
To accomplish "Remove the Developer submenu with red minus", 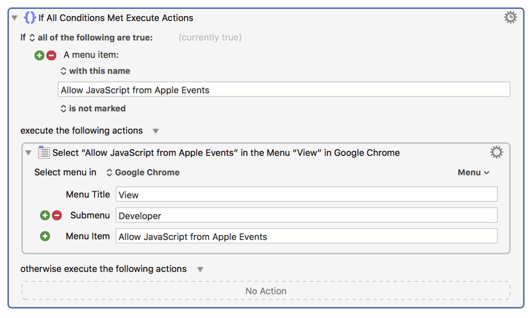I will [57, 216].
